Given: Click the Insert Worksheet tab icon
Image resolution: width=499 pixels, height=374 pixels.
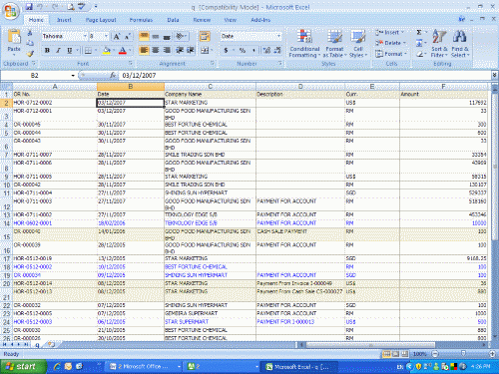Looking at the screenshot, I should [51, 344].
